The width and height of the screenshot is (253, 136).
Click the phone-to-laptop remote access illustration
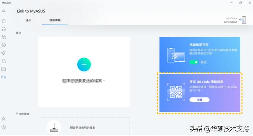(x=176, y=55)
